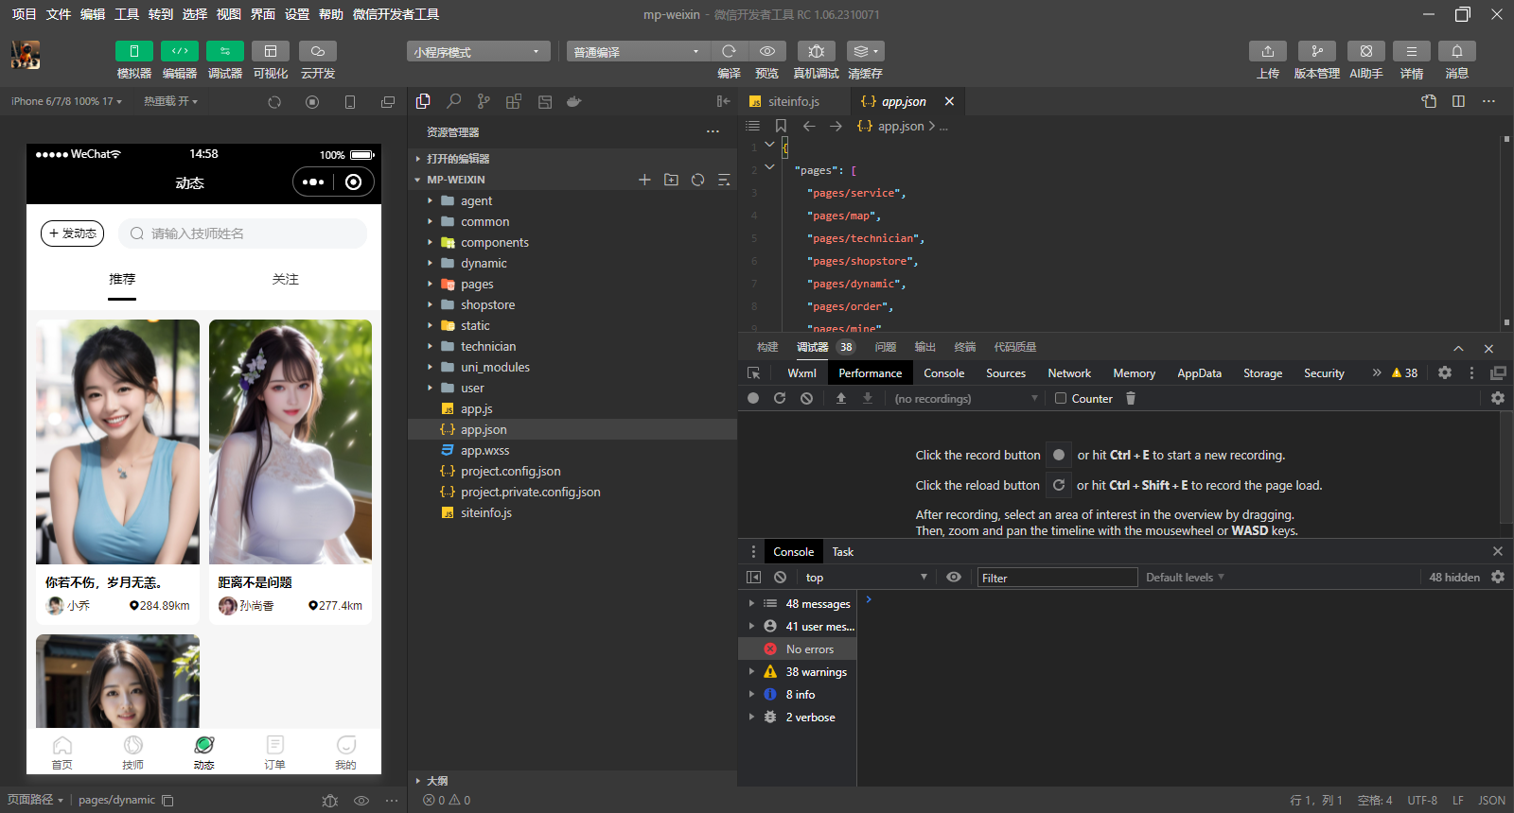Click the new file plus icon in MP-WEIXIN
Viewport: 1514px width, 813px height.
tap(644, 180)
